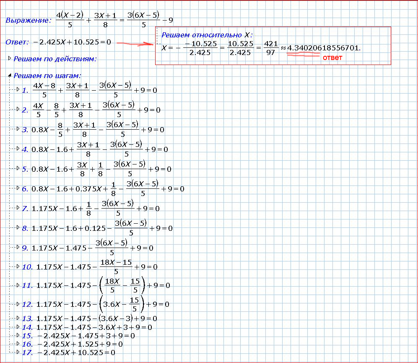
Task: Click the fraction 4(X−2)/5 in the expression
Action: click(x=70, y=20)
